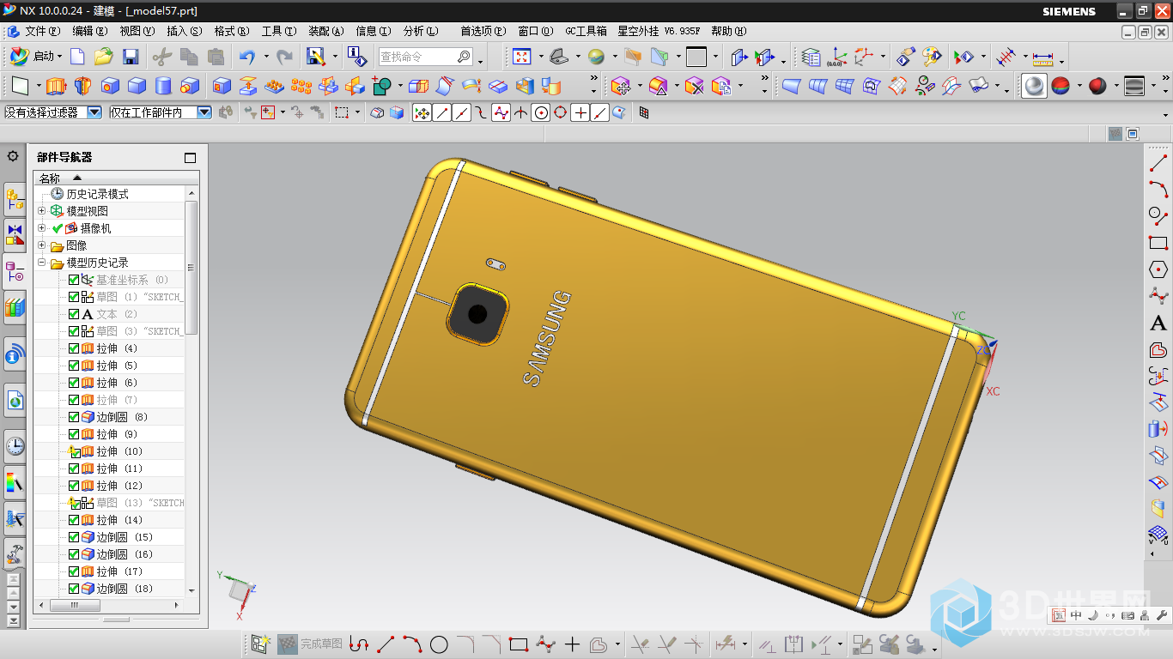This screenshot has height=659, width=1173.
Task: Click the Object Information icon
Action: point(357,57)
